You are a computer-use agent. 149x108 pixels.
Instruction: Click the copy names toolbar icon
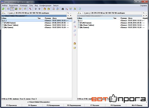click(x=74, y=9)
